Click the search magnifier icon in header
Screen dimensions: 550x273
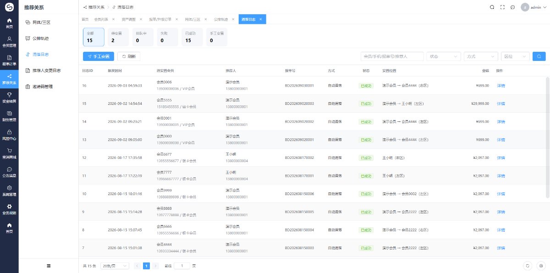pos(492,7)
